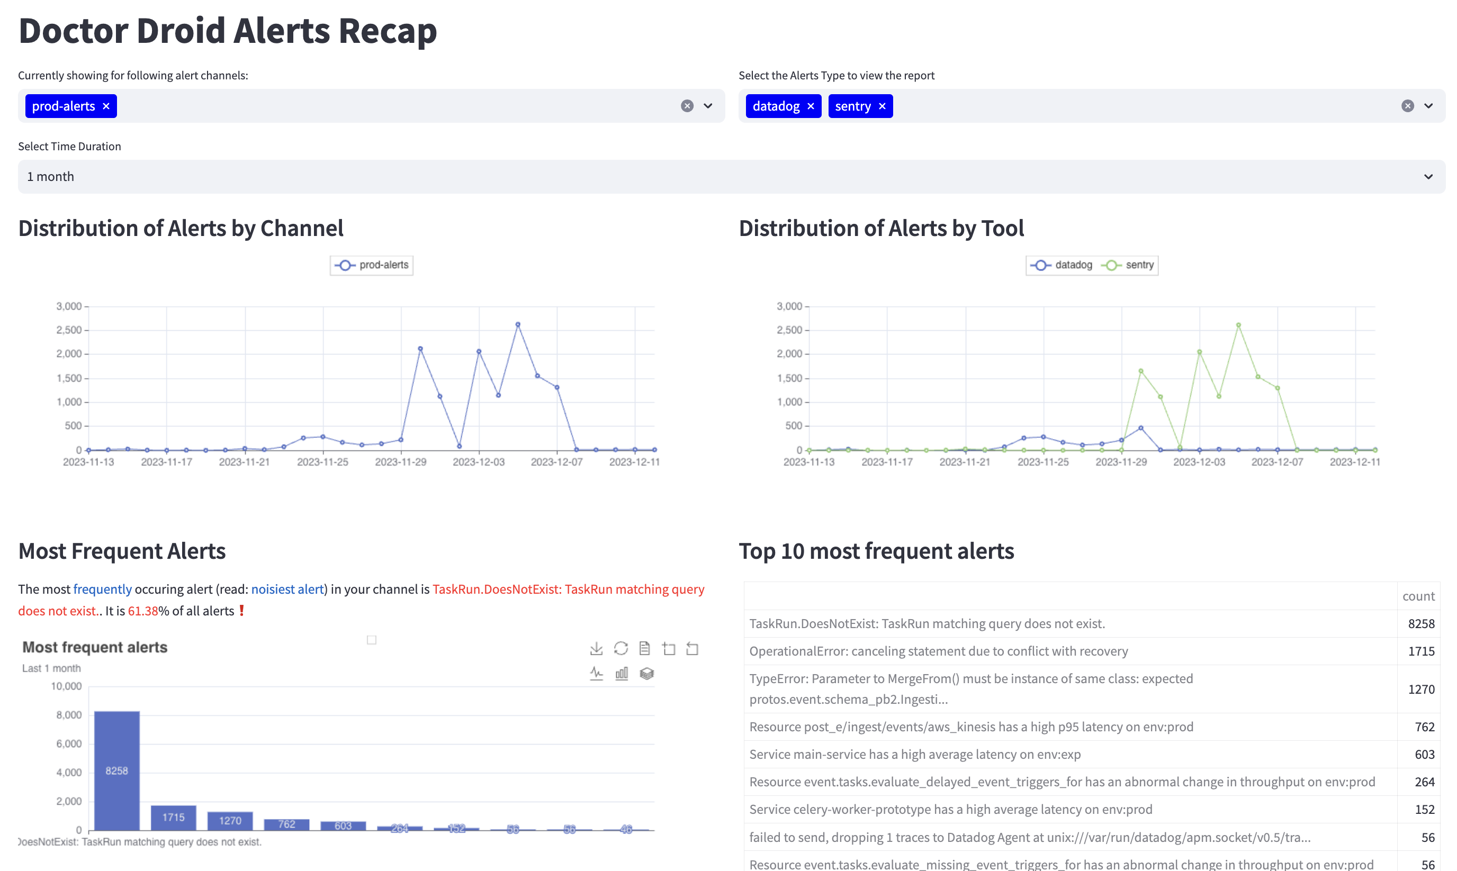The image size is (1457, 871).
Task: Remove the datadog alert type tag
Action: [x=811, y=106]
